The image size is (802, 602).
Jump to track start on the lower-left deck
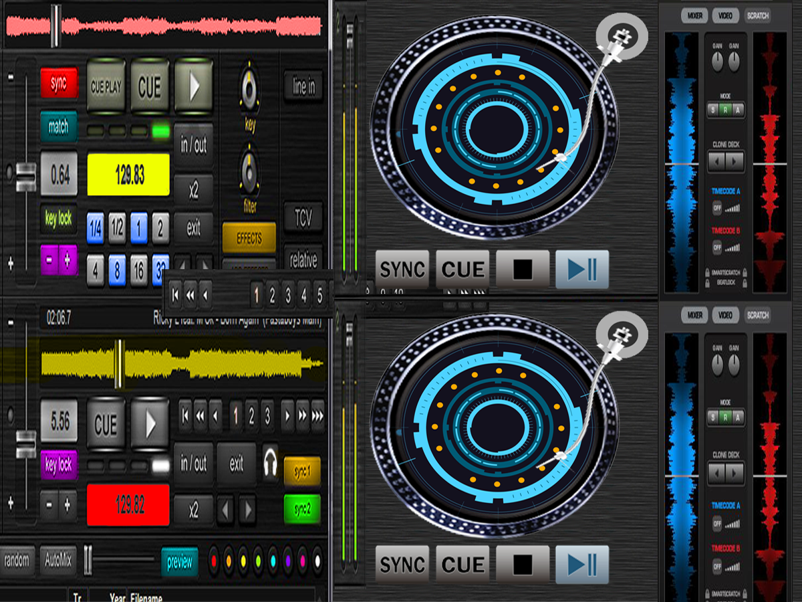(x=185, y=416)
